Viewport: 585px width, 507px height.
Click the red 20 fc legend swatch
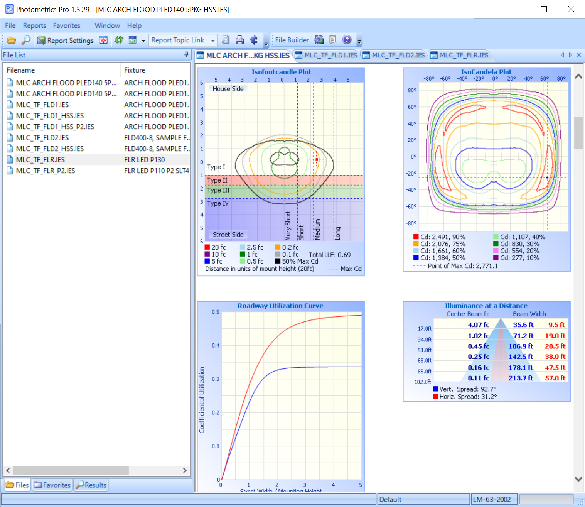click(207, 247)
